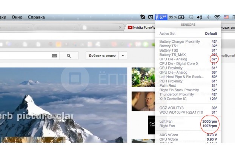Open the Окно menu
The width and height of the screenshot is (235, 157).
(17, 17)
